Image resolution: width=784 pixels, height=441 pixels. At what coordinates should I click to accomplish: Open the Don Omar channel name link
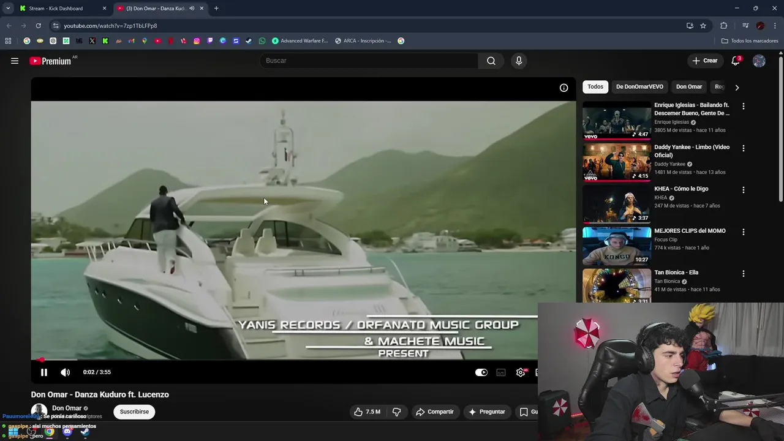click(67, 408)
